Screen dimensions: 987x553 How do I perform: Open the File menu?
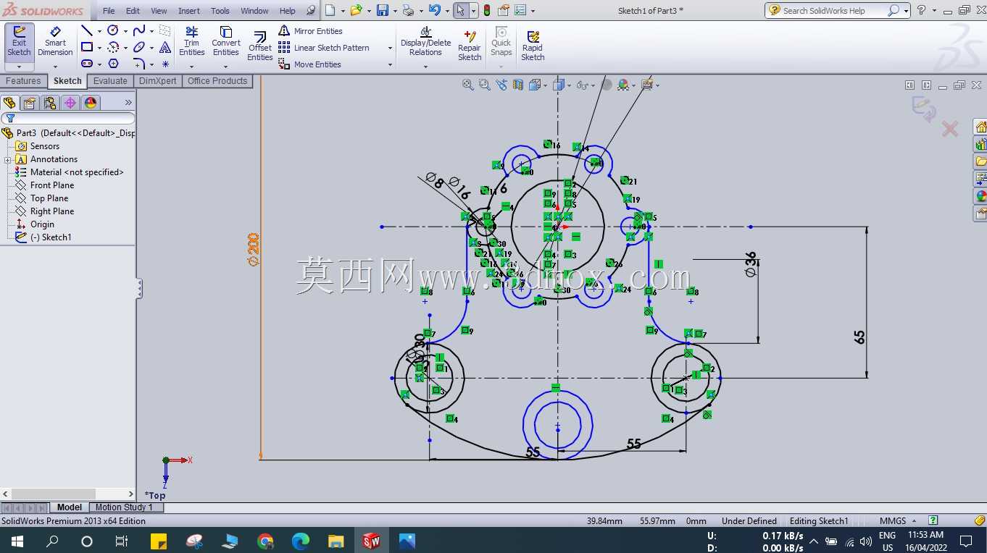click(109, 11)
